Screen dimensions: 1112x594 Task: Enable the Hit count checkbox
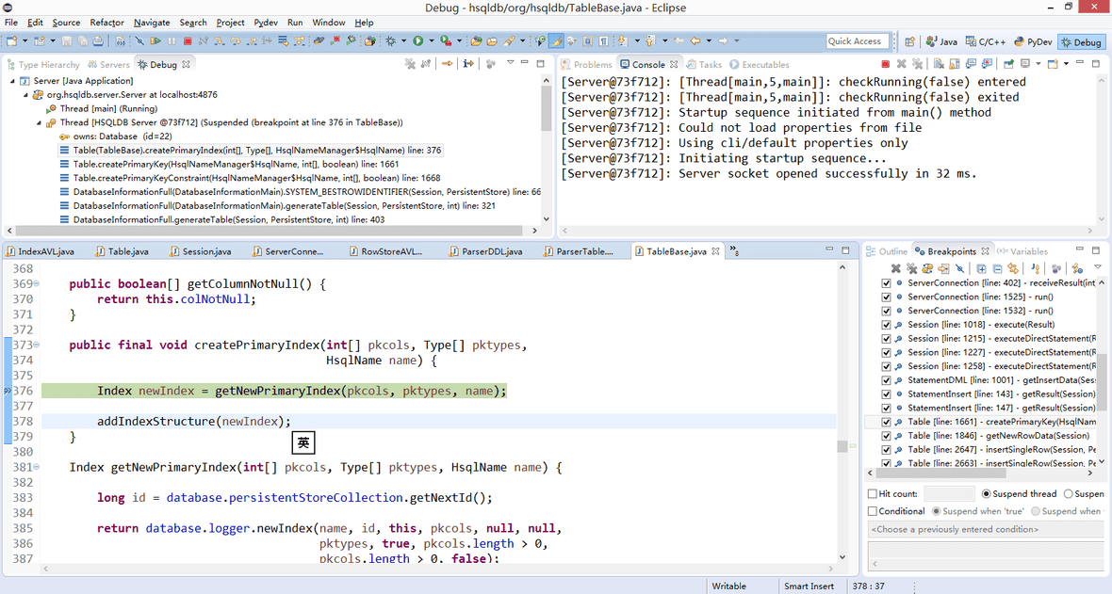[x=873, y=493]
